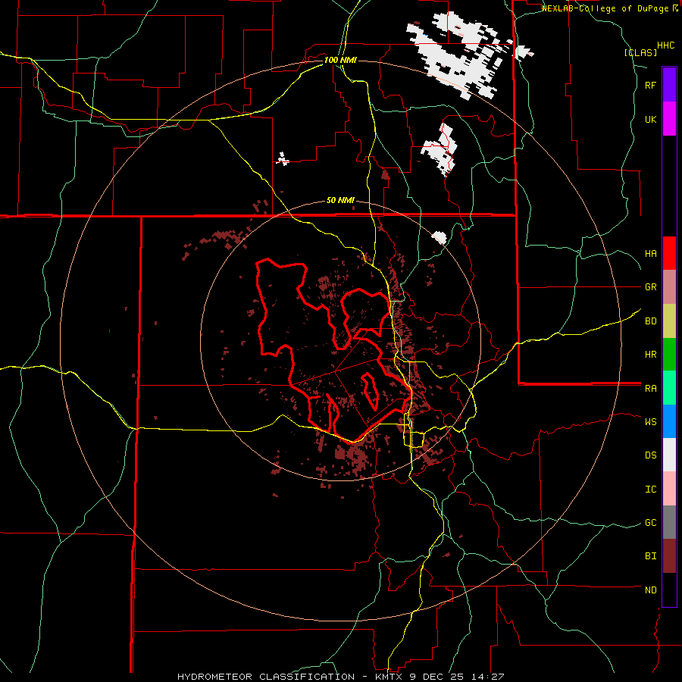The height and width of the screenshot is (682, 682).
Task: Click the RF legend label
Action: 650,85
